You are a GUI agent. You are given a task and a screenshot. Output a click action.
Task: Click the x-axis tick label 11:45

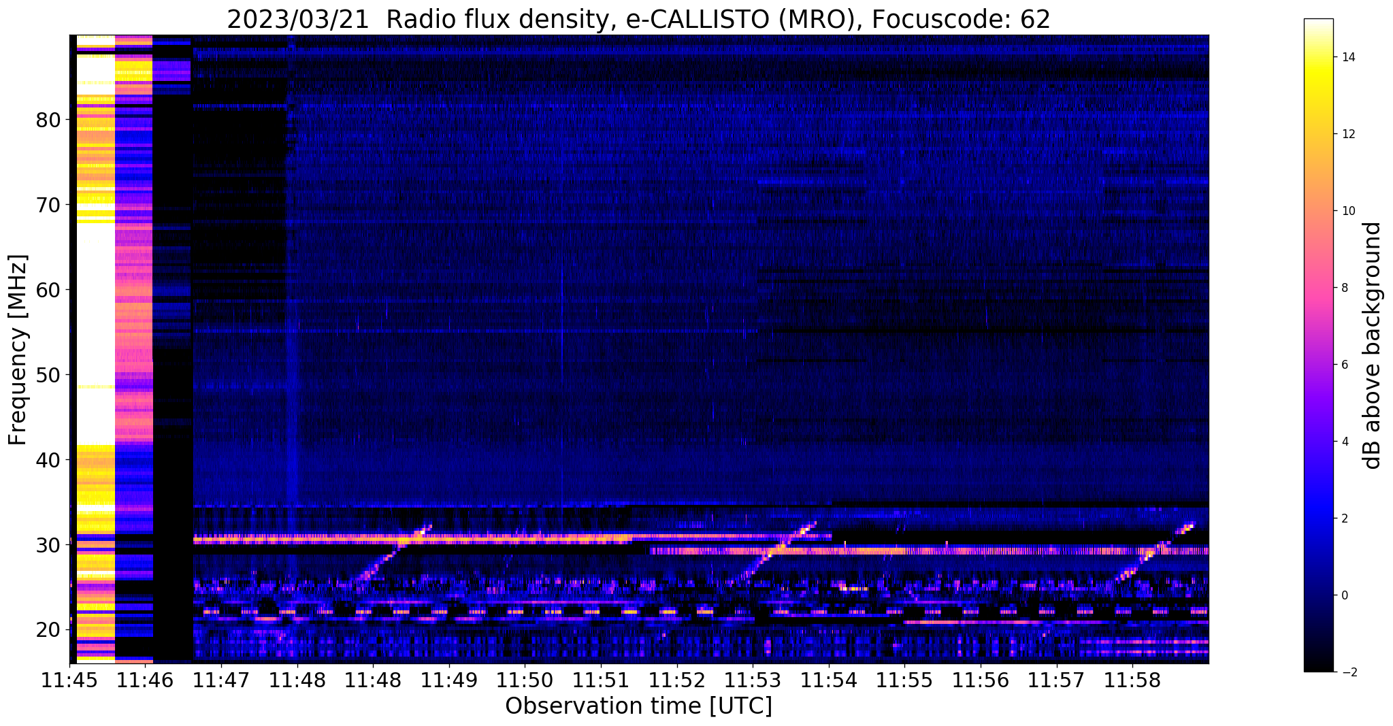click(x=69, y=680)
